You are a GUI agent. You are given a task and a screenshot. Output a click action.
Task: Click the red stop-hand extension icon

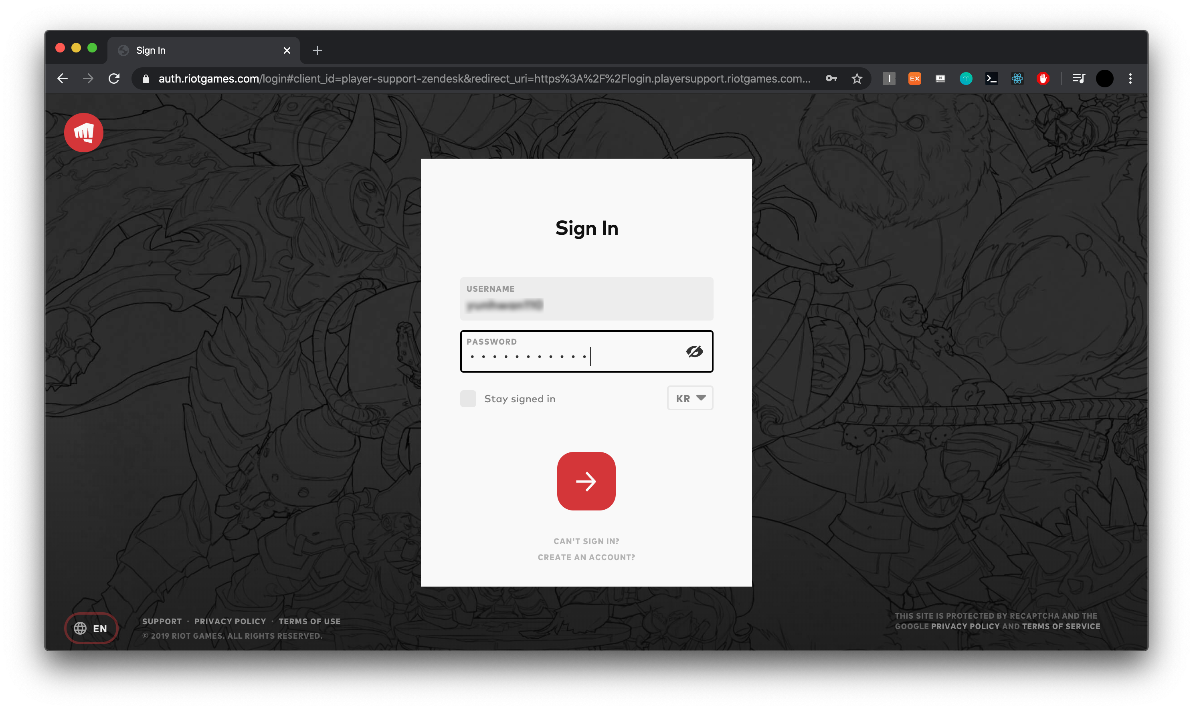pos(1042,79)
